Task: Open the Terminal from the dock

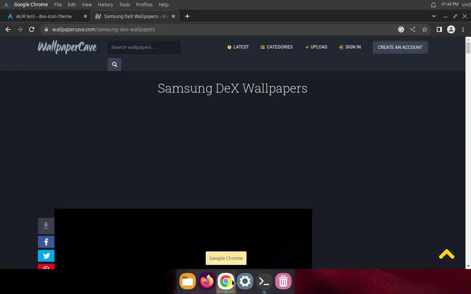Action: click(264, 282)
